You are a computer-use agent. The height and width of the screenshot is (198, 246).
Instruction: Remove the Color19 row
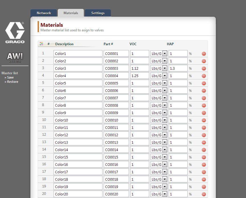pyautogui.click(x=204, y=187)
